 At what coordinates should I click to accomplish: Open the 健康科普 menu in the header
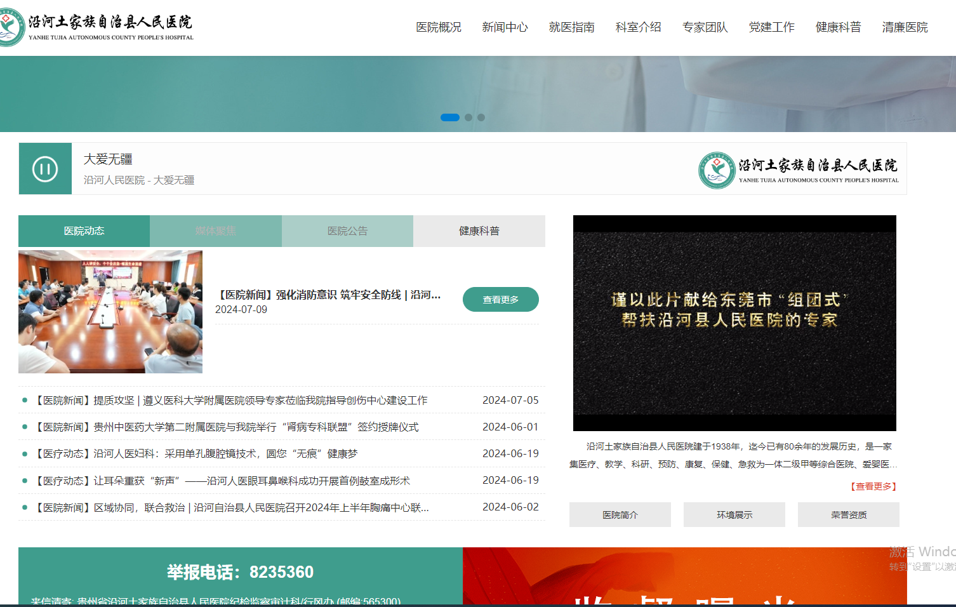click(838, 27)
